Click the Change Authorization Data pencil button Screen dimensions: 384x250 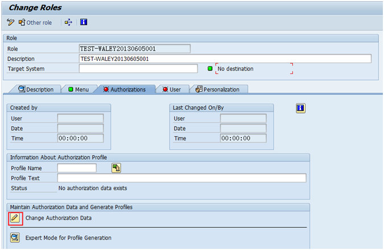[x=15, y=218]
